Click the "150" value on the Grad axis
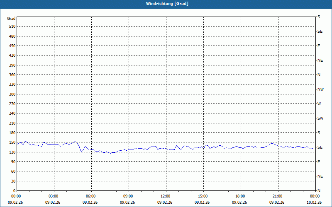The image size is (332, 207). 12,142
